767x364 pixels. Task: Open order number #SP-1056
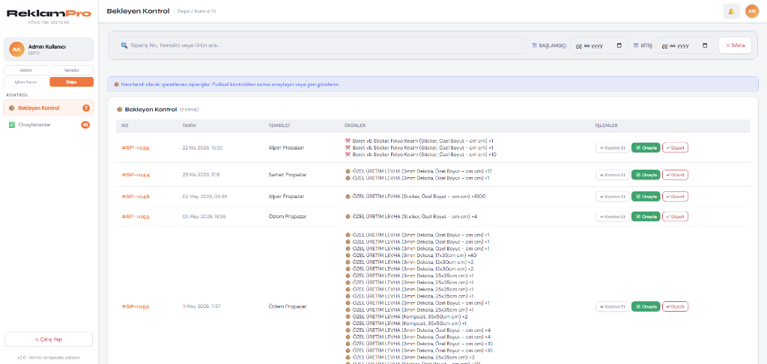(x=136, y=306)
